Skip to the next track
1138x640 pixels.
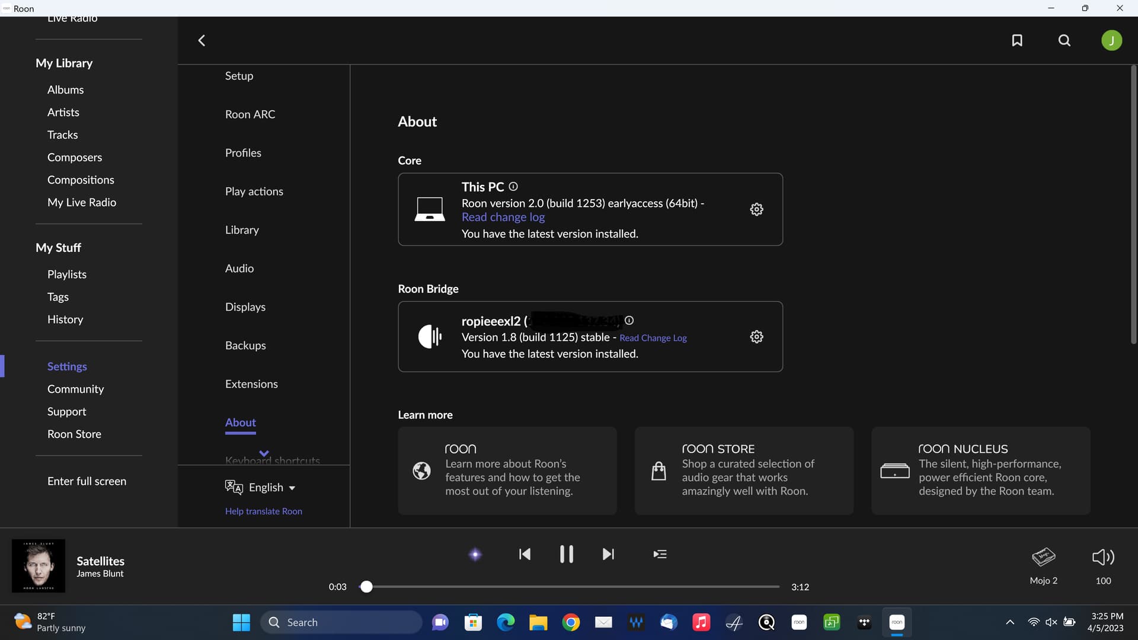[x=608, y=555]
